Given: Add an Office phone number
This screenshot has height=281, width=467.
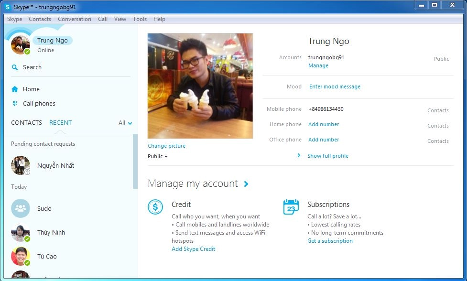Looking at the screenshot, I should coord(324,140).
